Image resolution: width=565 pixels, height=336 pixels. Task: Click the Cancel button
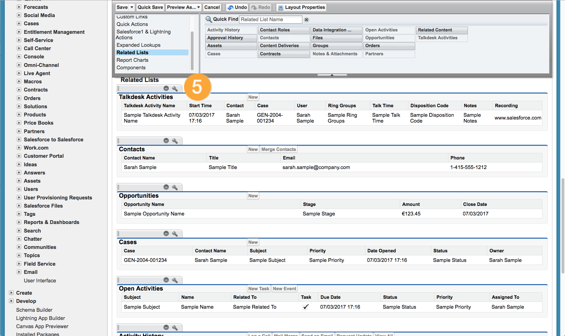click(x=212, y=7)
